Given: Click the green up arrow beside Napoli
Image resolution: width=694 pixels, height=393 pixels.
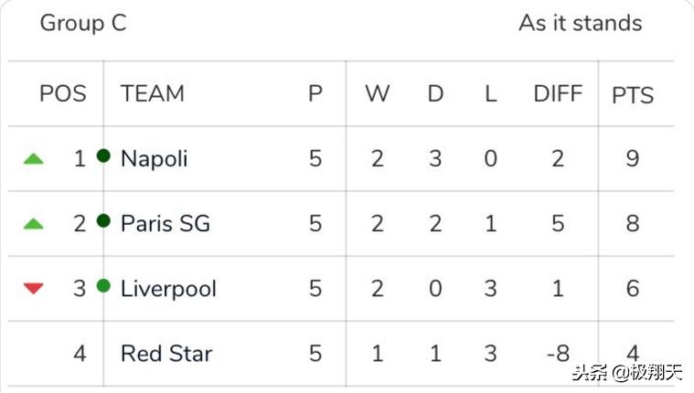Looking at the screenshot, I should pyautogui.click(x=34, y=159).
